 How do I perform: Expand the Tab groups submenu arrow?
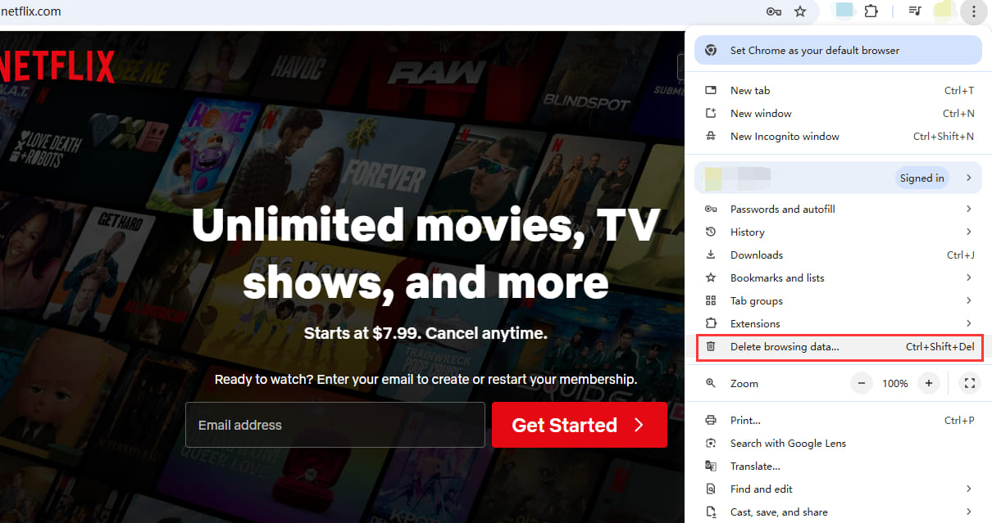point(968,301)
